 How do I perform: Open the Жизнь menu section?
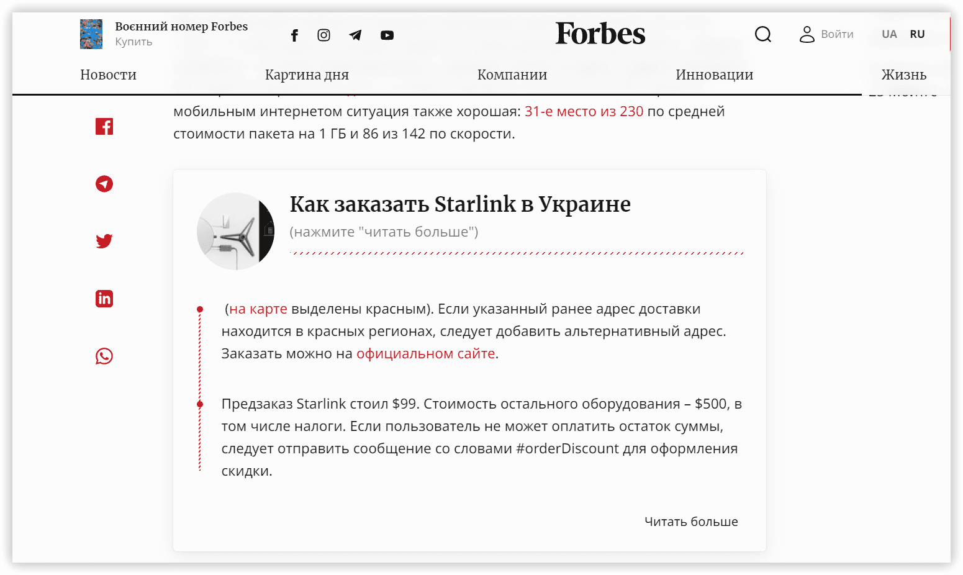coord(904,75)
